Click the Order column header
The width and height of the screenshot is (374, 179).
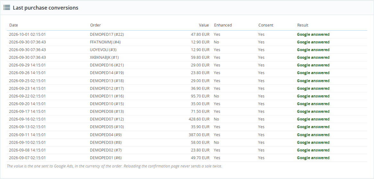pyautogui.click(x=95, y=25)
